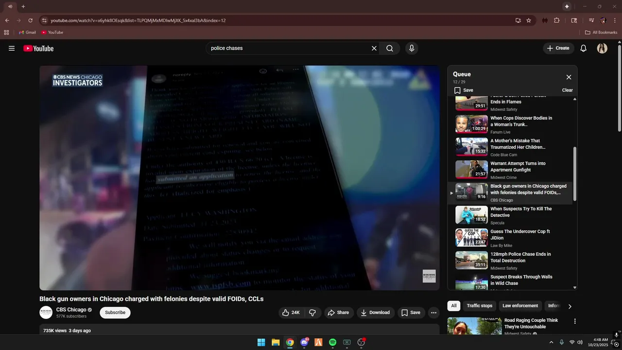Go back in browser history
622x350 pixels.
(7, 20)
